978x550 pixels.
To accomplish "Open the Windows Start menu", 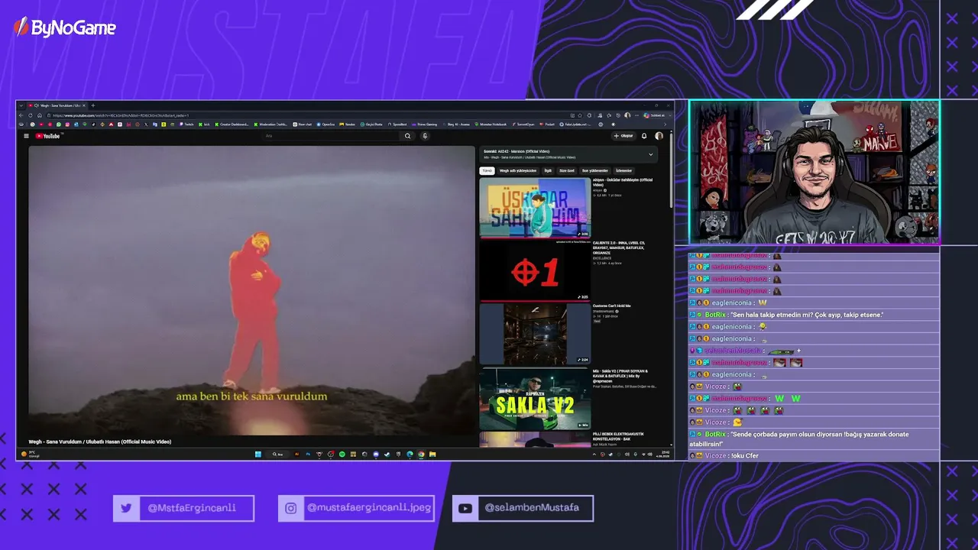I will point(258,455).
